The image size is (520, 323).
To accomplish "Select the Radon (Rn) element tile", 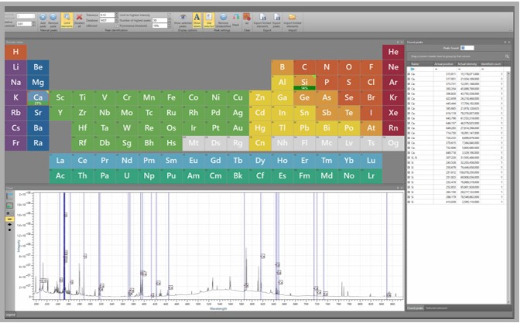I will coord(393,128).
